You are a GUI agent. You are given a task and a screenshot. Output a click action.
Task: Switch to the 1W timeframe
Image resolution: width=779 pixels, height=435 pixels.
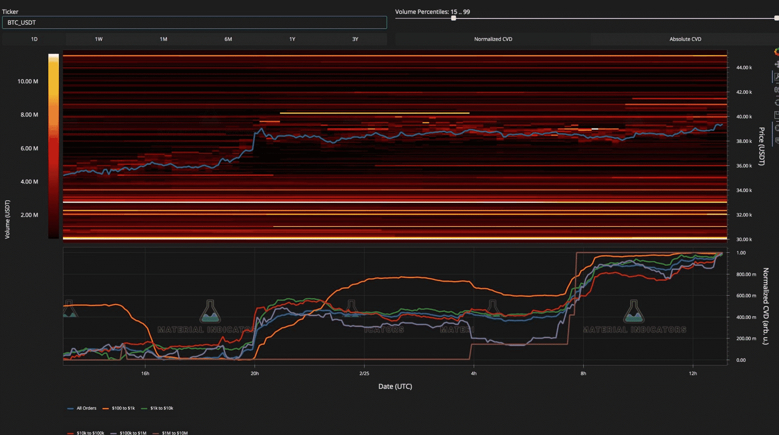coord(99,39)
